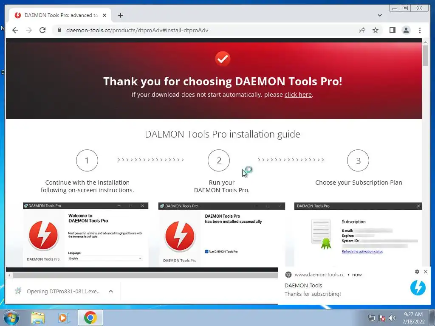Open the Chrome three-dot menu
The width and height of the screenshot is (435, 326).
click(420, 30)
